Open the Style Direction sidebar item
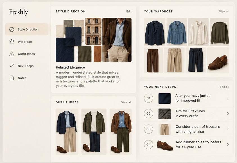 tap(27, 29)
